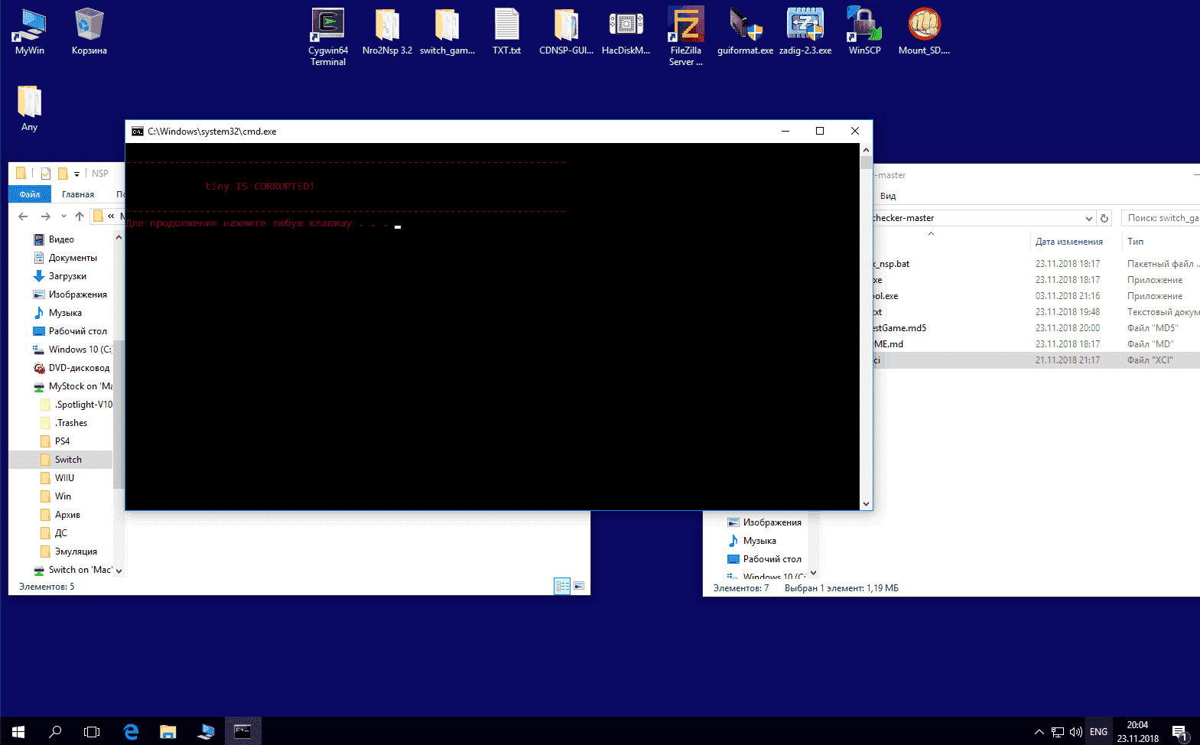Viewport: 1200px width, 745px height.
Task: Toggle the ENG input language indicator
Action: [x=1098, y=732]
